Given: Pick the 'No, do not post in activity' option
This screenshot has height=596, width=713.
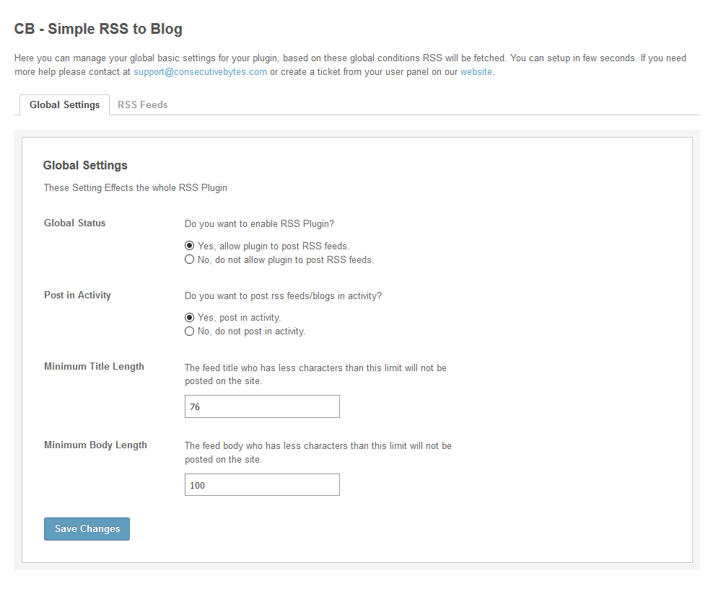Looking at the screenshot, I should click(x=190, y=332).
